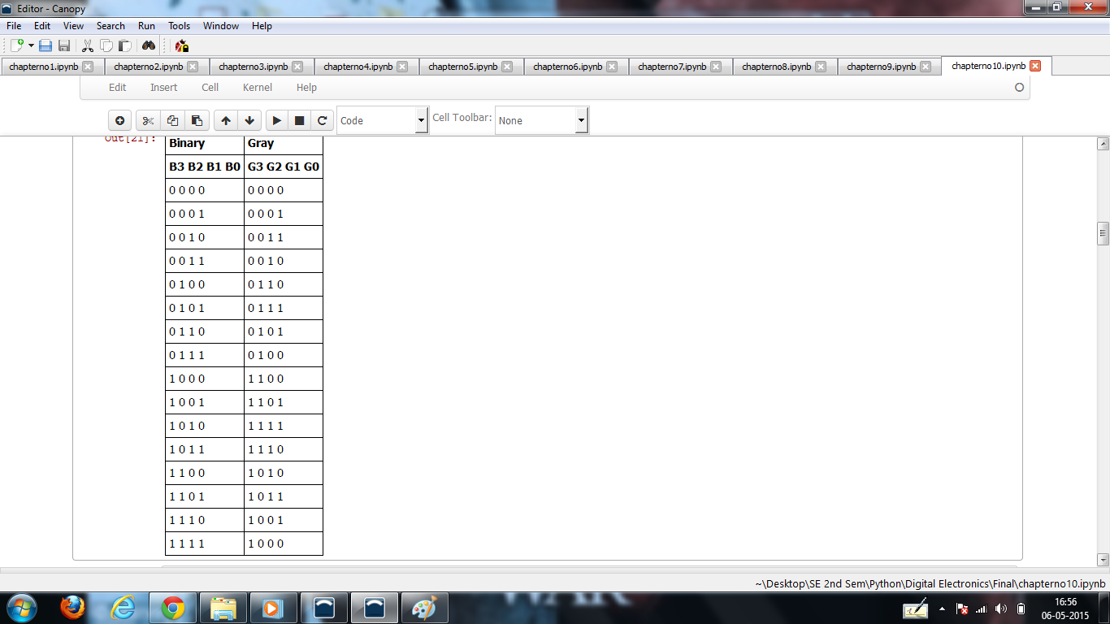Move the cell up with the up arrow
The width and height of the screenshot is (1110, 624).
click(226, 120)
